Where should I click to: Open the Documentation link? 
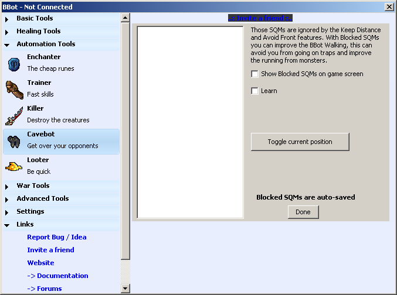tap(57, 276)
